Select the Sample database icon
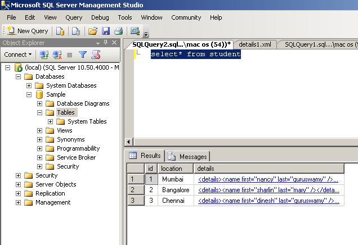 click(39, 94)
